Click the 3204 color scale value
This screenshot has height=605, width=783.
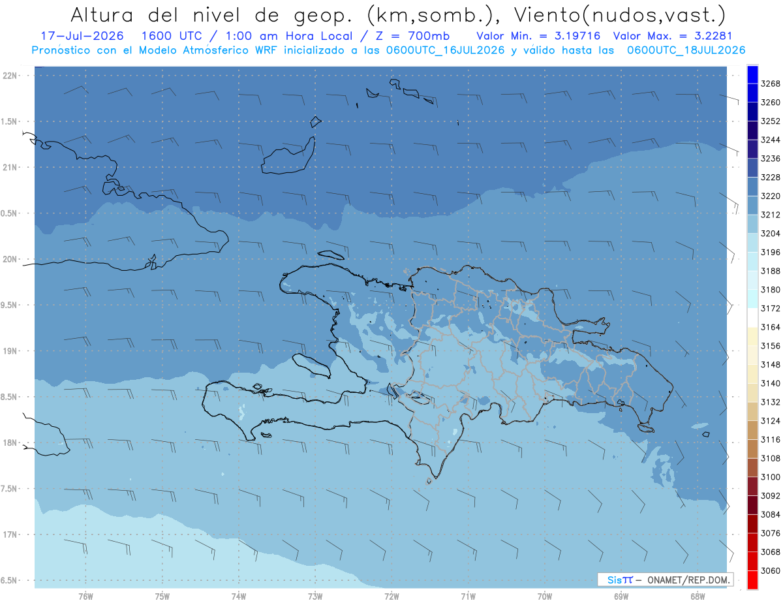click(771, 234)
